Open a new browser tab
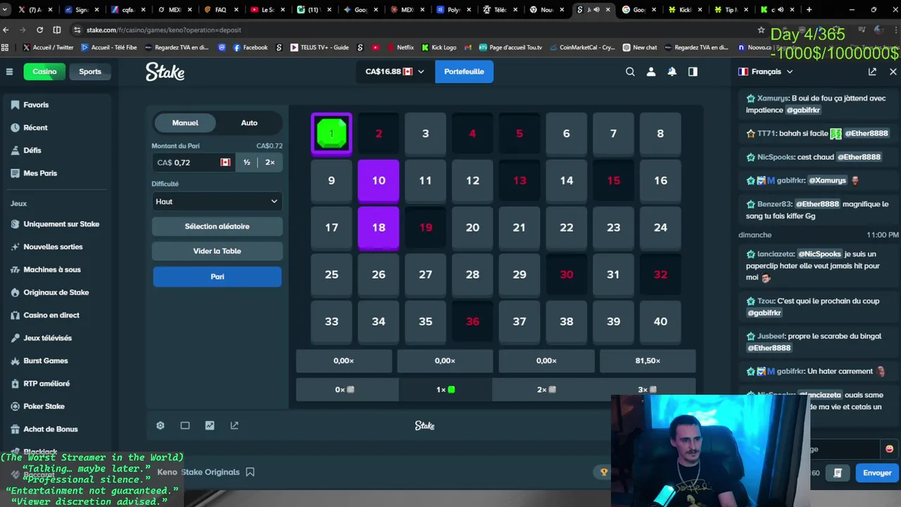This screenshot has width=901, height=507. pyautogui.click(x=809, y=10)
